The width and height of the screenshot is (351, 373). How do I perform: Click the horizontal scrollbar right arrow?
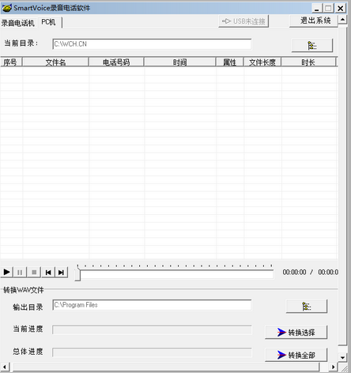333,367
